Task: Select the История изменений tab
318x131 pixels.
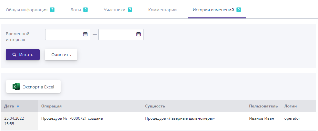Action: [x=213, y=10]
